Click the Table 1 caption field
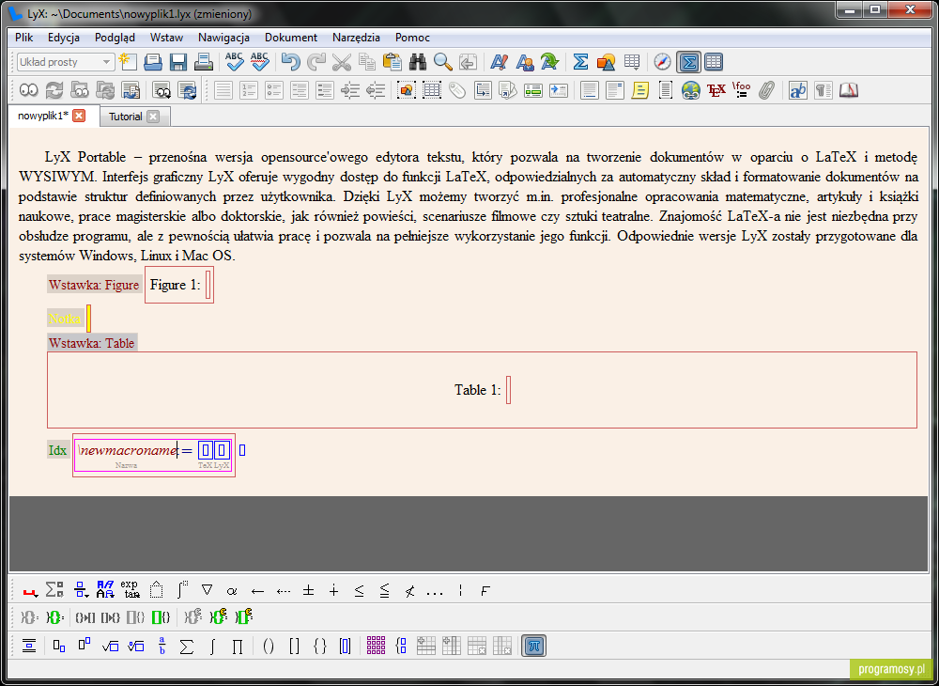This screenshot has height=686, width=939. (x=508, y=390)
